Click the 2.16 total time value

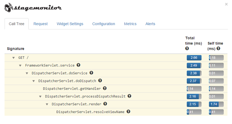(193, 97)
